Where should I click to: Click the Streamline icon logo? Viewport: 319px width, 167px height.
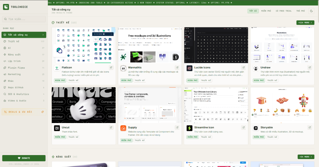coord(190,128)
